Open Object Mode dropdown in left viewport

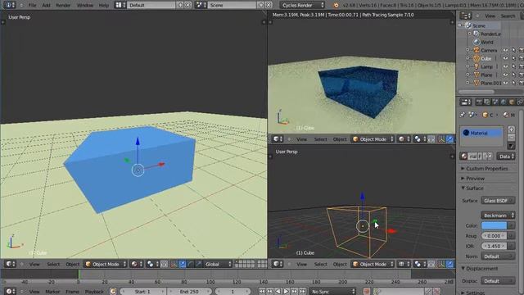pos(106,264)
